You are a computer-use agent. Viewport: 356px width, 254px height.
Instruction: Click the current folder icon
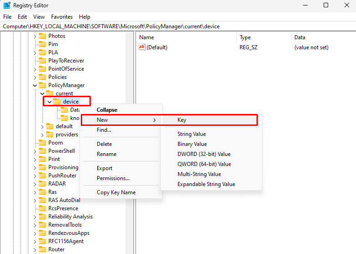(x=50, y=93)
